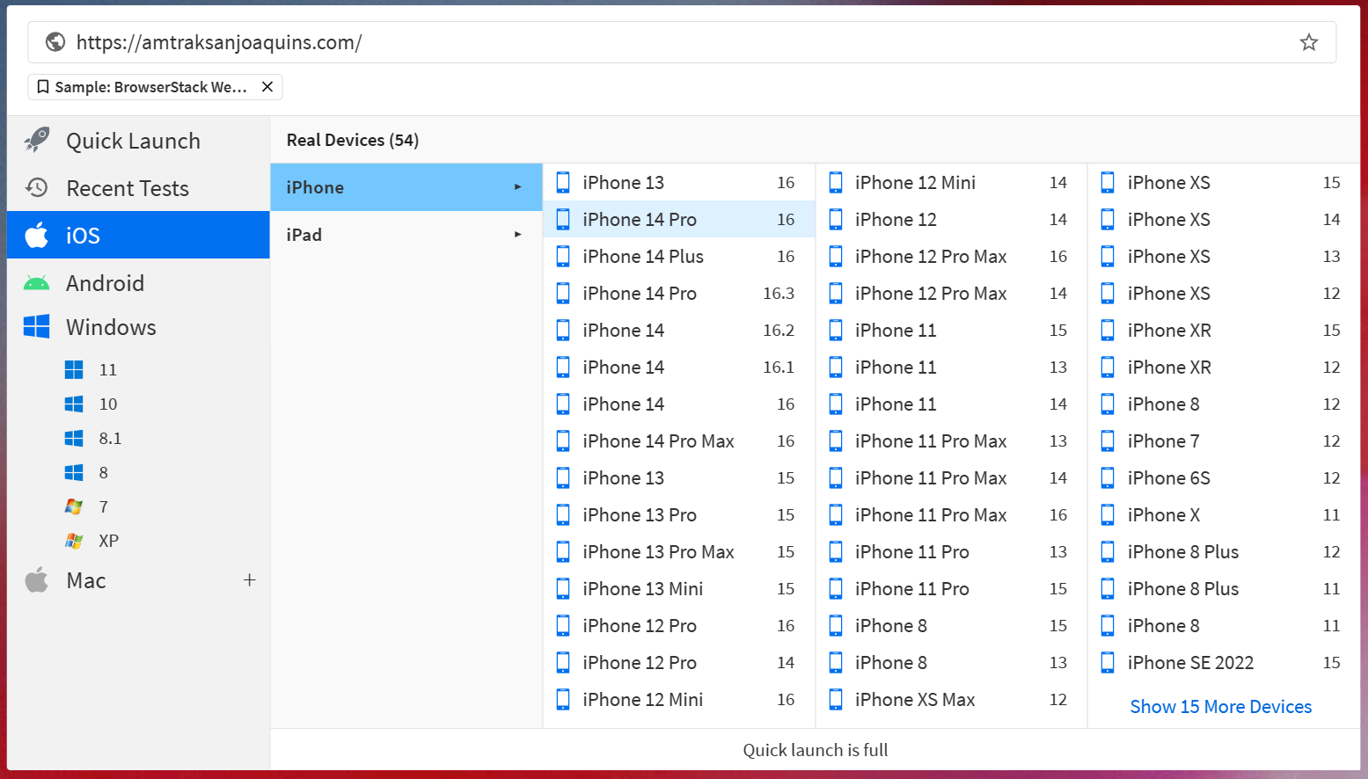Select the phone icon next to iPhone XS Max
Viewport: 1368px width, 779px height.
pyautogui.click(x=836, y=700)
